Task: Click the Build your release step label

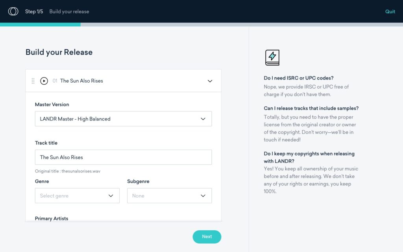Action: [69, 11]
